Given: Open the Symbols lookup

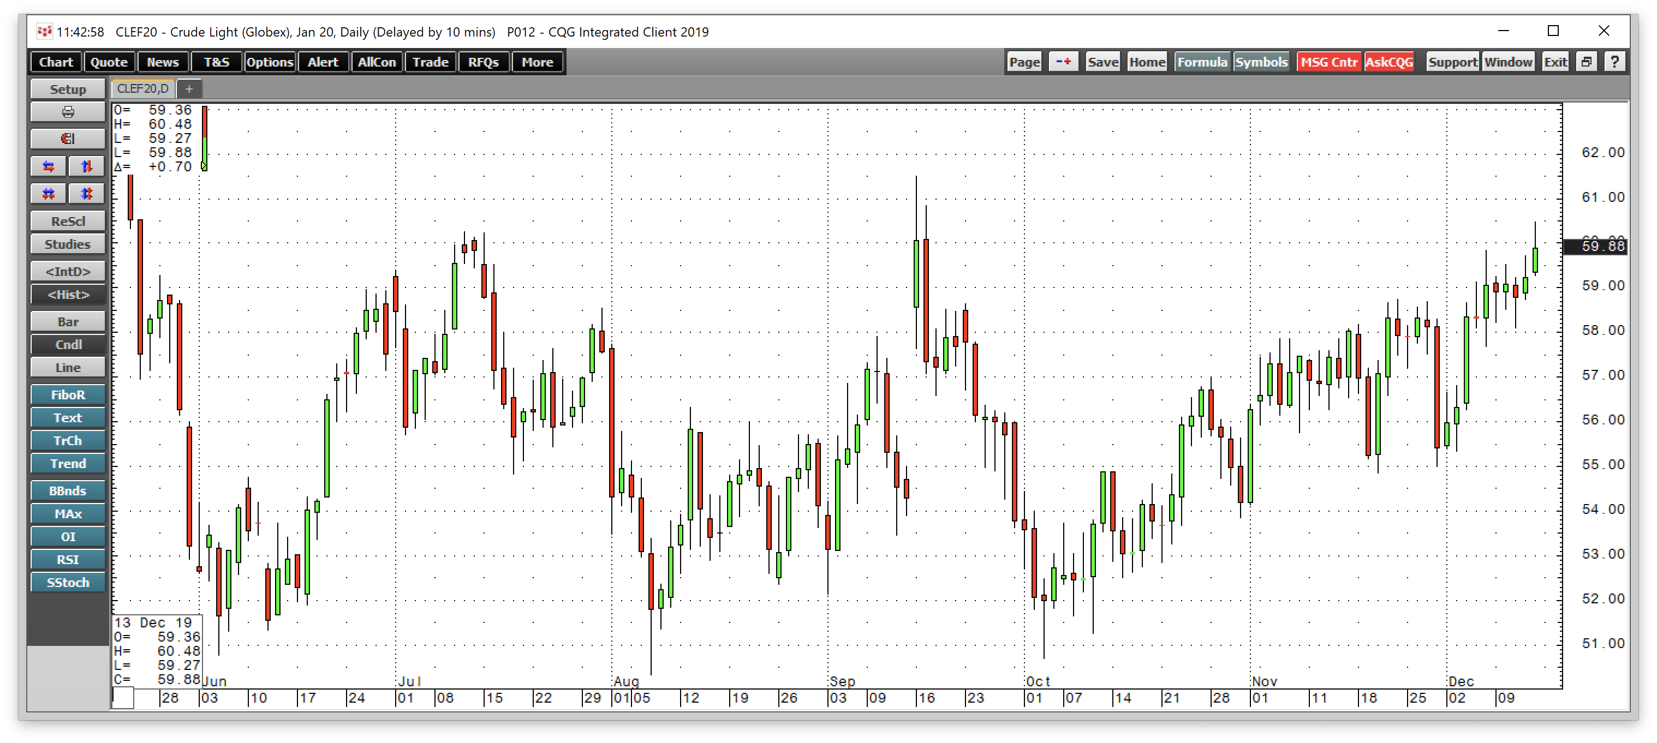Looking at the screenshot, I should click(1261, 62).
